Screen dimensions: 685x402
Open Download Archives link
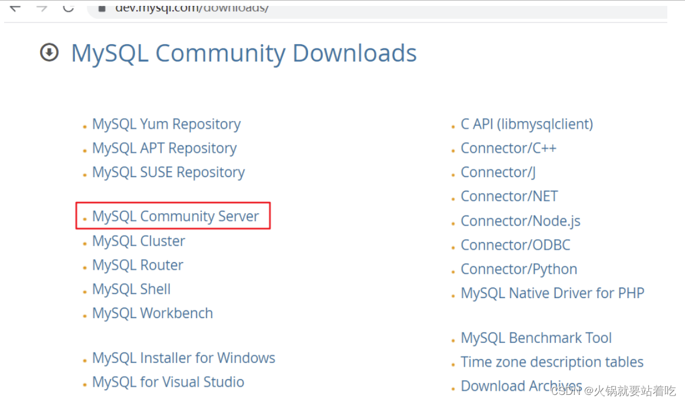click(522, 386)
